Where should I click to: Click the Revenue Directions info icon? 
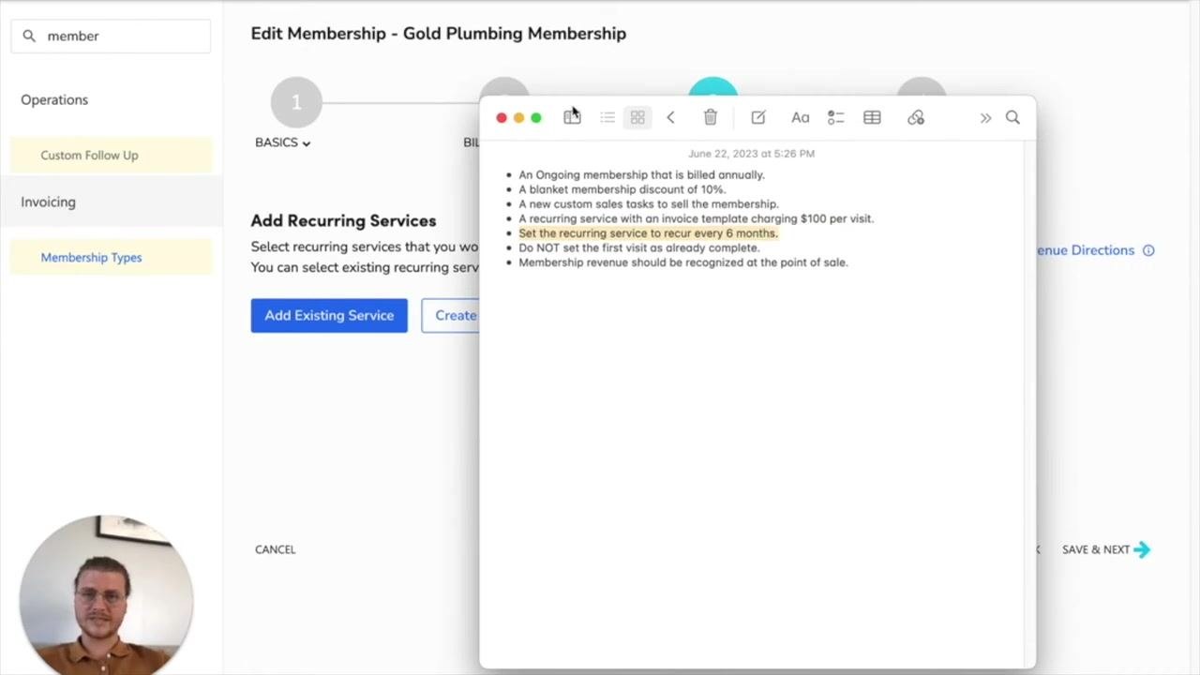coord(1148,250)
